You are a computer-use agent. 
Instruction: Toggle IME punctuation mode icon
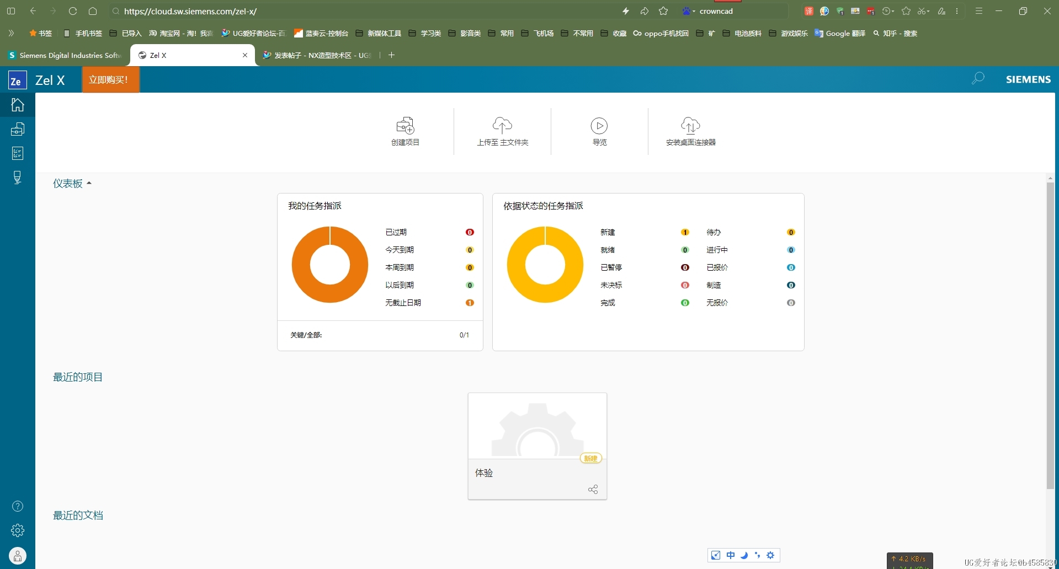757,555
